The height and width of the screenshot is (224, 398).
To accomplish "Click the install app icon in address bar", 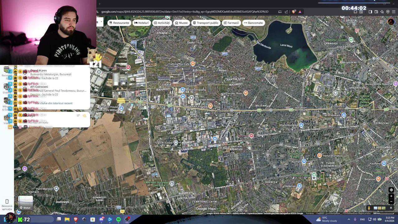I will click(x=280, y=12).
